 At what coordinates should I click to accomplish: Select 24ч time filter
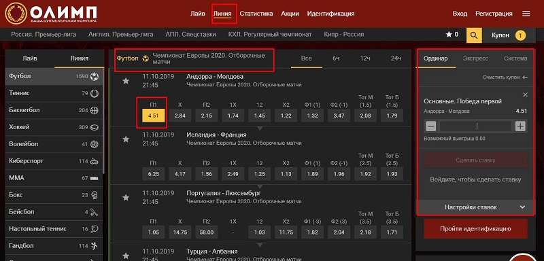point(396,58)
